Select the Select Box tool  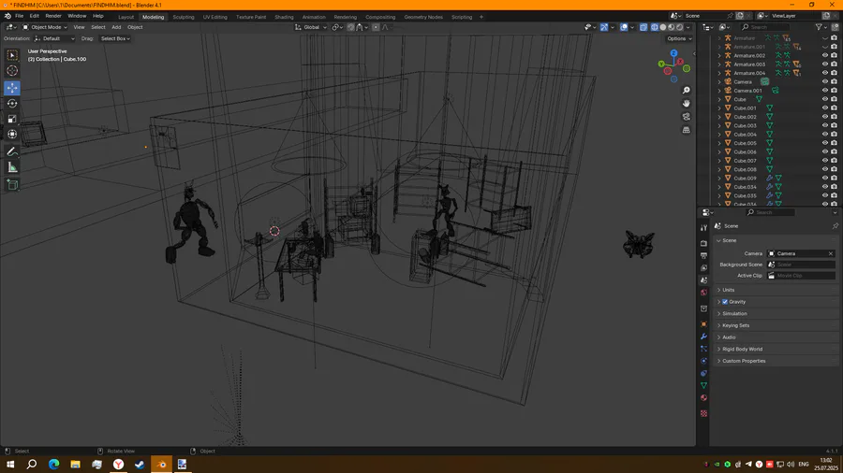pos(12,55)
